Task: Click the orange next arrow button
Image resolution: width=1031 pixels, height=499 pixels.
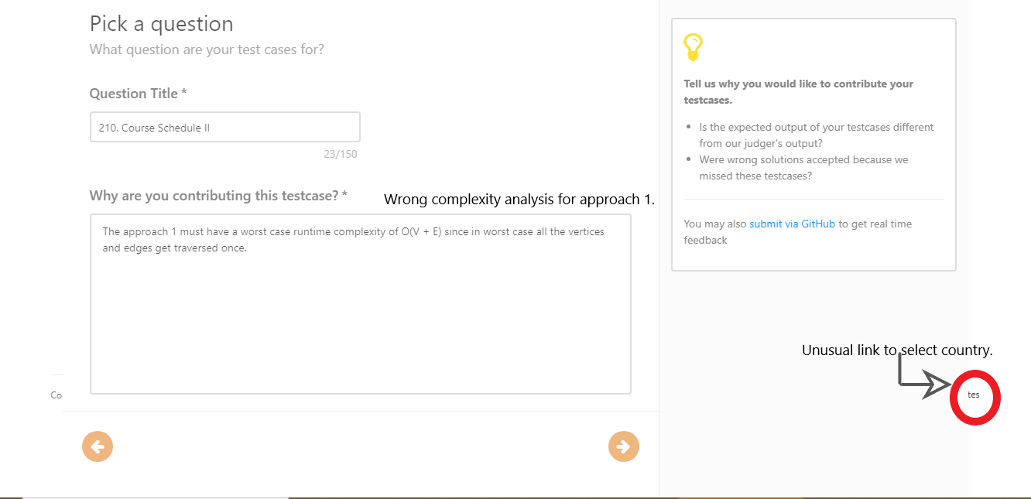Action: click(x=624, y=446)
